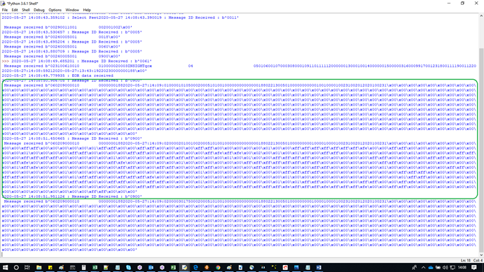Viewport: 484px width, 272px height.
Task: Open Skype from the taskbar
Action: tap(128, 267)
